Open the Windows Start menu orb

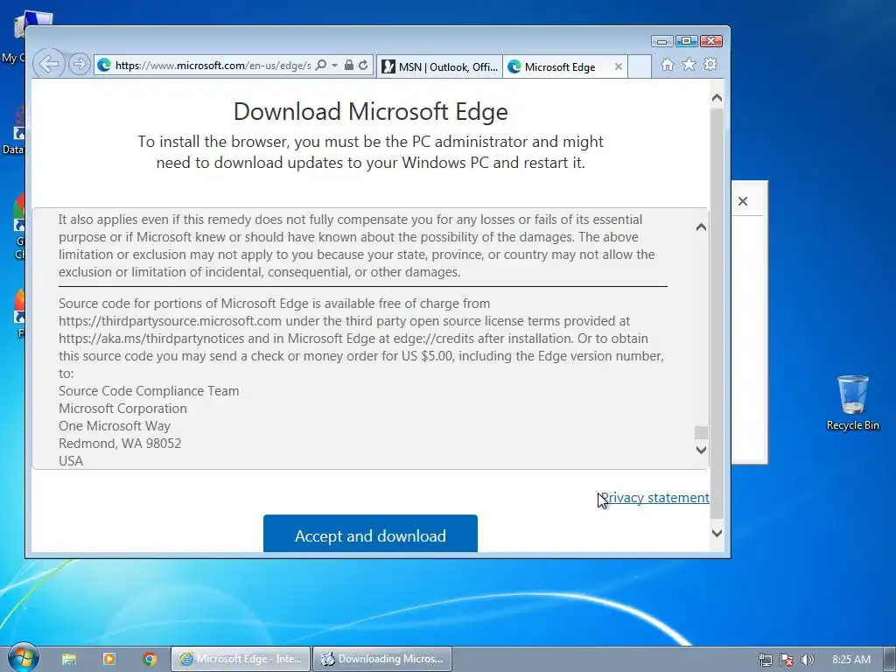click(x=24, y=658)
